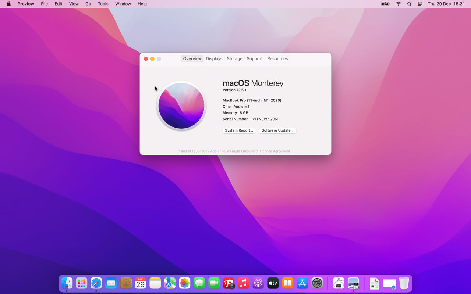Switch to the Displays tab

[x=214, y=58]
